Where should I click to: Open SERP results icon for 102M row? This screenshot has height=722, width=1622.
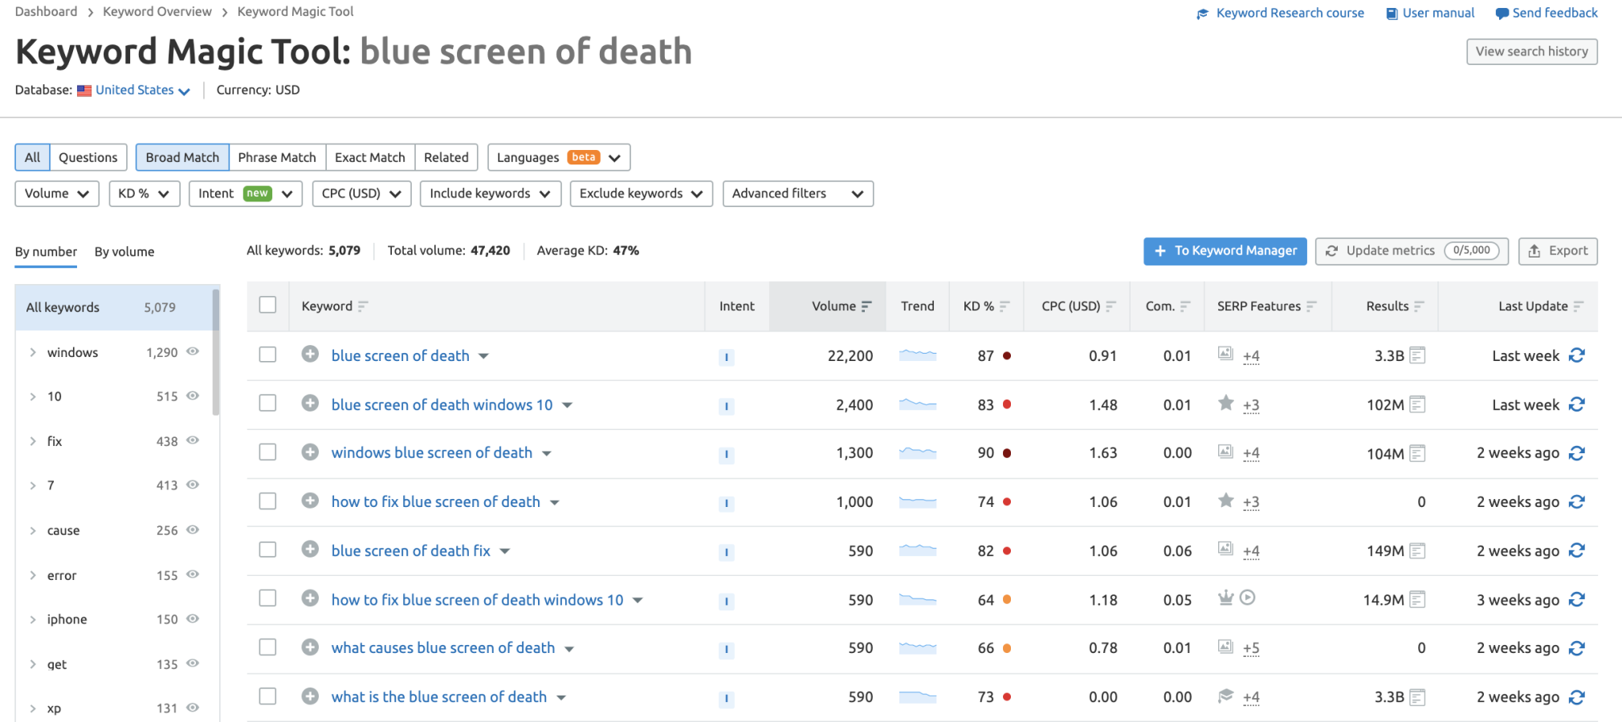(x=1417, y=404)
